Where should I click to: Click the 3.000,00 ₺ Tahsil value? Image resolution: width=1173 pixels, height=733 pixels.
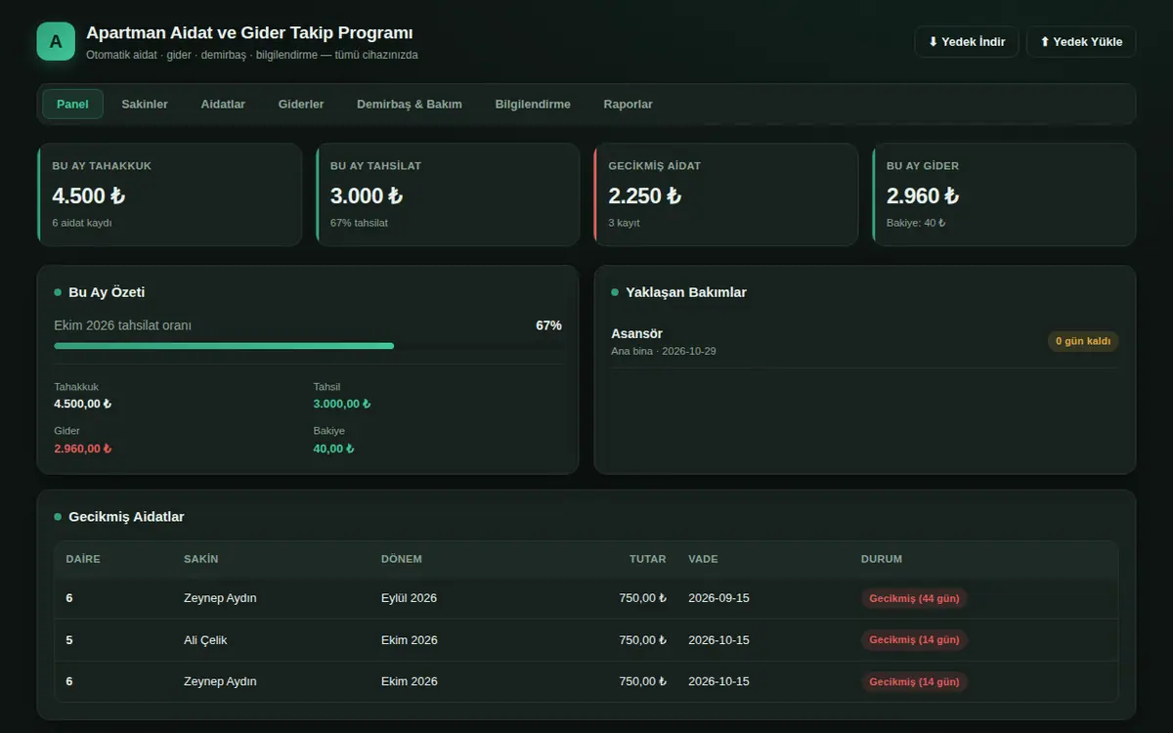coord(342,404)
